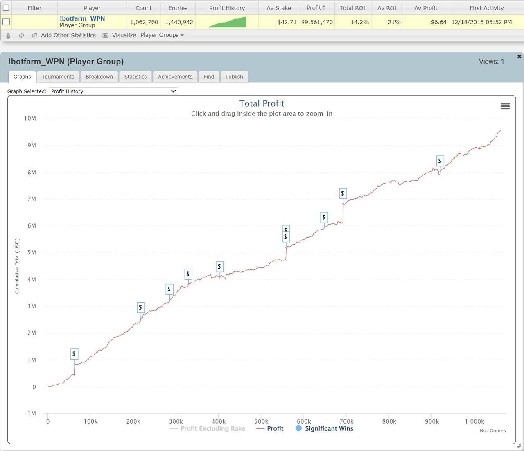Click the Views: 1 counter
Viewport: 524px width, 451px height.
click(491, 61)
